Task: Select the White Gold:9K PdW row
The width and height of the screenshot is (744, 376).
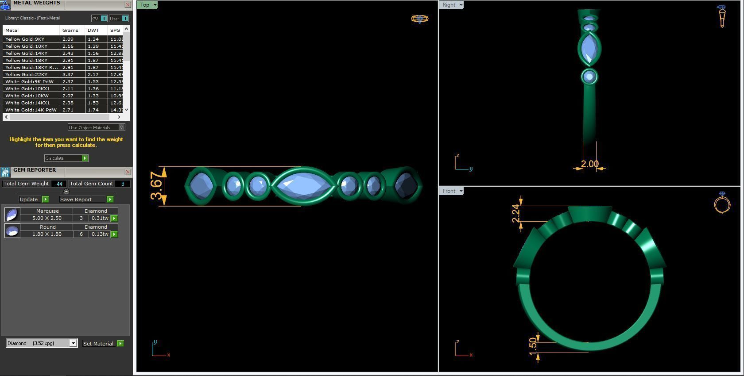Action: [x=63, y=81]
